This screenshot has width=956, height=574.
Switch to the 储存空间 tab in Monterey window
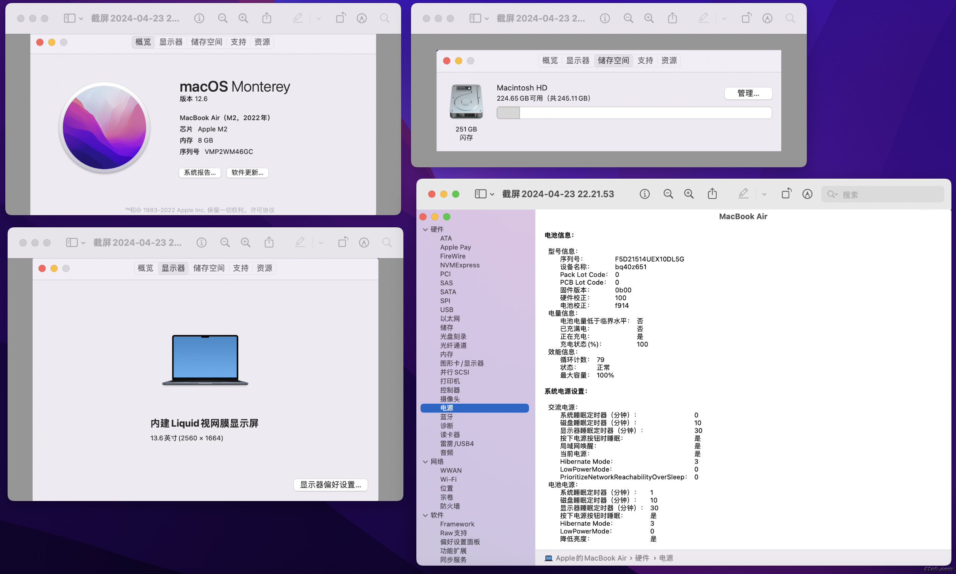click(206, 42)
